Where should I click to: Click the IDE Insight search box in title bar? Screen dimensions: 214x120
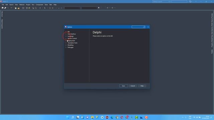[179, 1]
